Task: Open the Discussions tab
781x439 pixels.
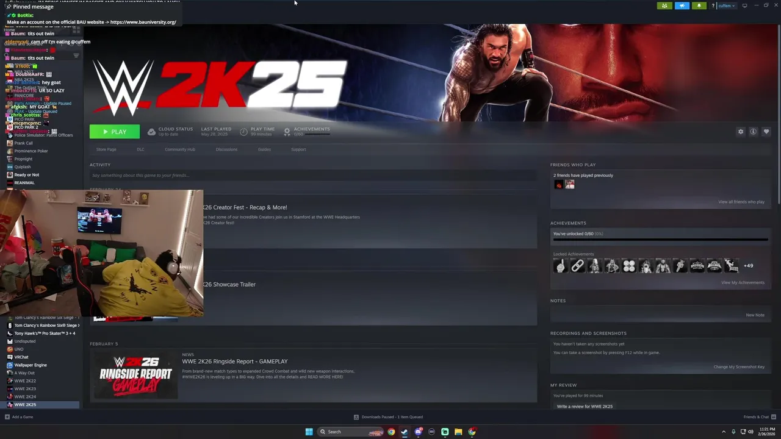Action: [x=226, y=149]
